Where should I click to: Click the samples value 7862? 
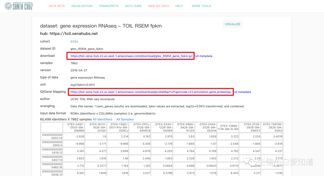74,63
